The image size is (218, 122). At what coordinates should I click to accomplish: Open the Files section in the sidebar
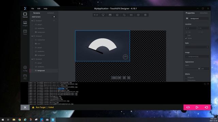25,77
